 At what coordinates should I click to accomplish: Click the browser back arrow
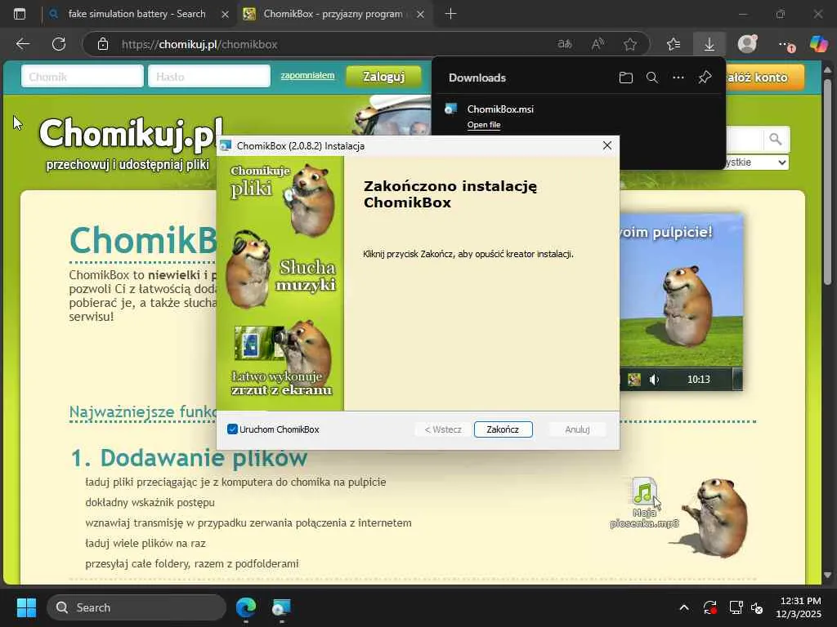pyautogui.click(x=22, y=44)
